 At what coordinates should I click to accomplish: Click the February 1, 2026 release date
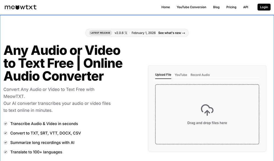pos(144,33)
